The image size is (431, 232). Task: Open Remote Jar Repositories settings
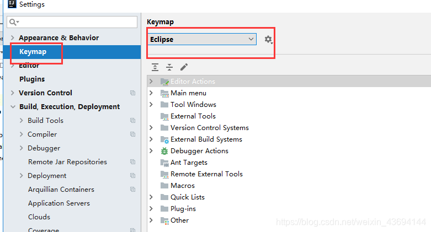point(67,162)
